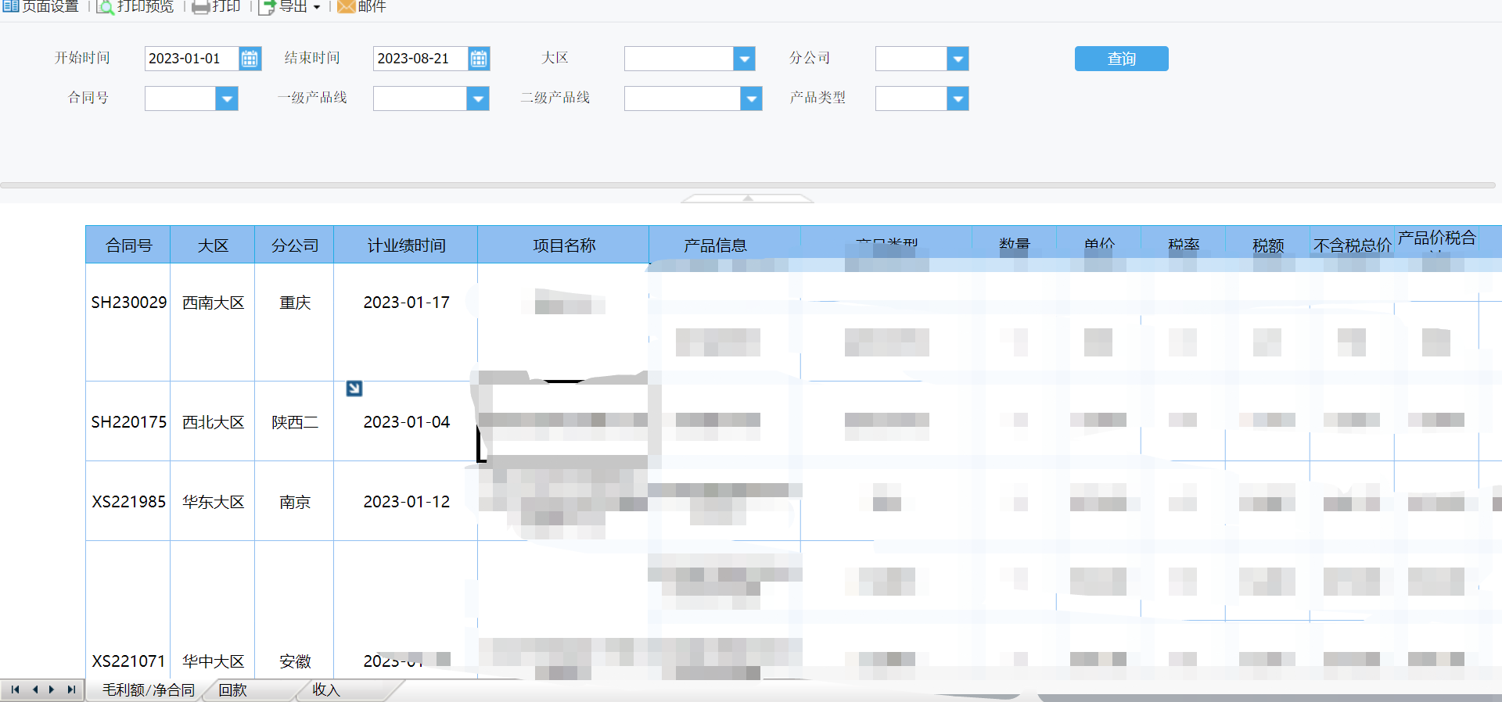Select branch cell 南京

point(295,502)
